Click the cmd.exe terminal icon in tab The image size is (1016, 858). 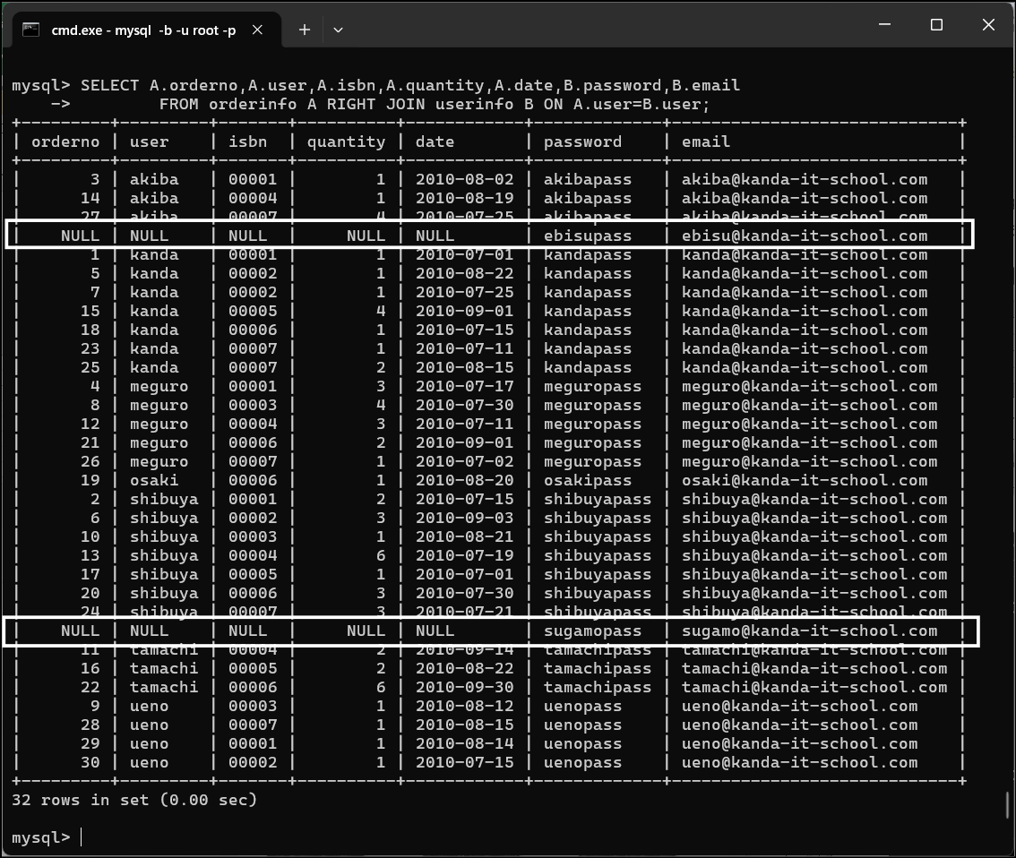tap(31, 30)
